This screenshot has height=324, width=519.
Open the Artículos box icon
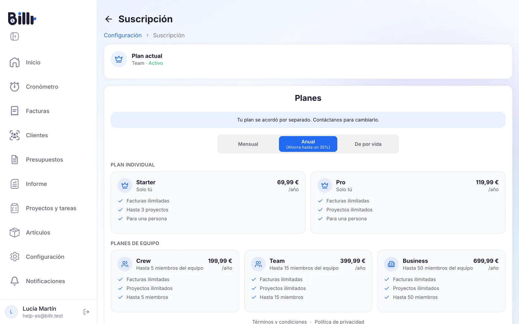pos(15,232)
